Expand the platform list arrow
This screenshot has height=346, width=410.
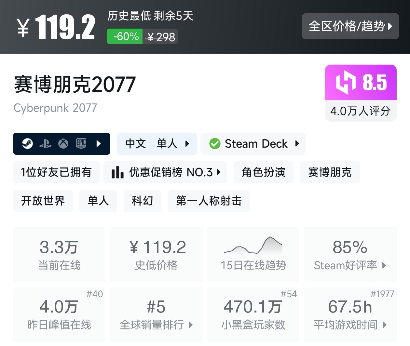tap(99, 143)
